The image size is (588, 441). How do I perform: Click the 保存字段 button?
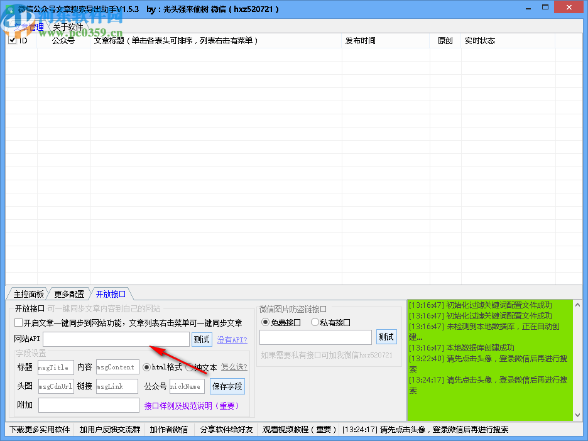[x=227, y=386]
